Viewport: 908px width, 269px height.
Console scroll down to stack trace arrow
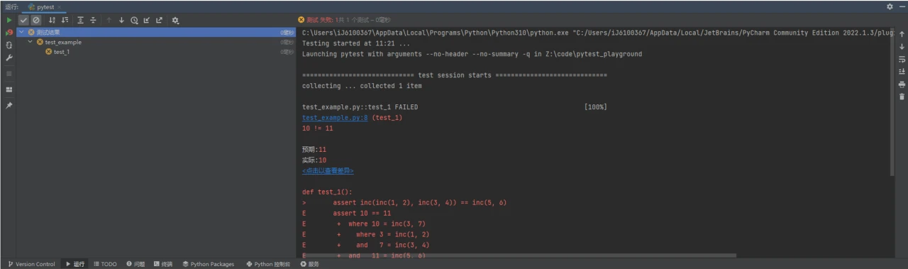click(902, 46)
